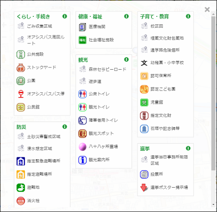Image resolution: width=217 pixels, height=212 pixels.
Task: Click the scrollbar down arrow
Action: tap(213, 204)
